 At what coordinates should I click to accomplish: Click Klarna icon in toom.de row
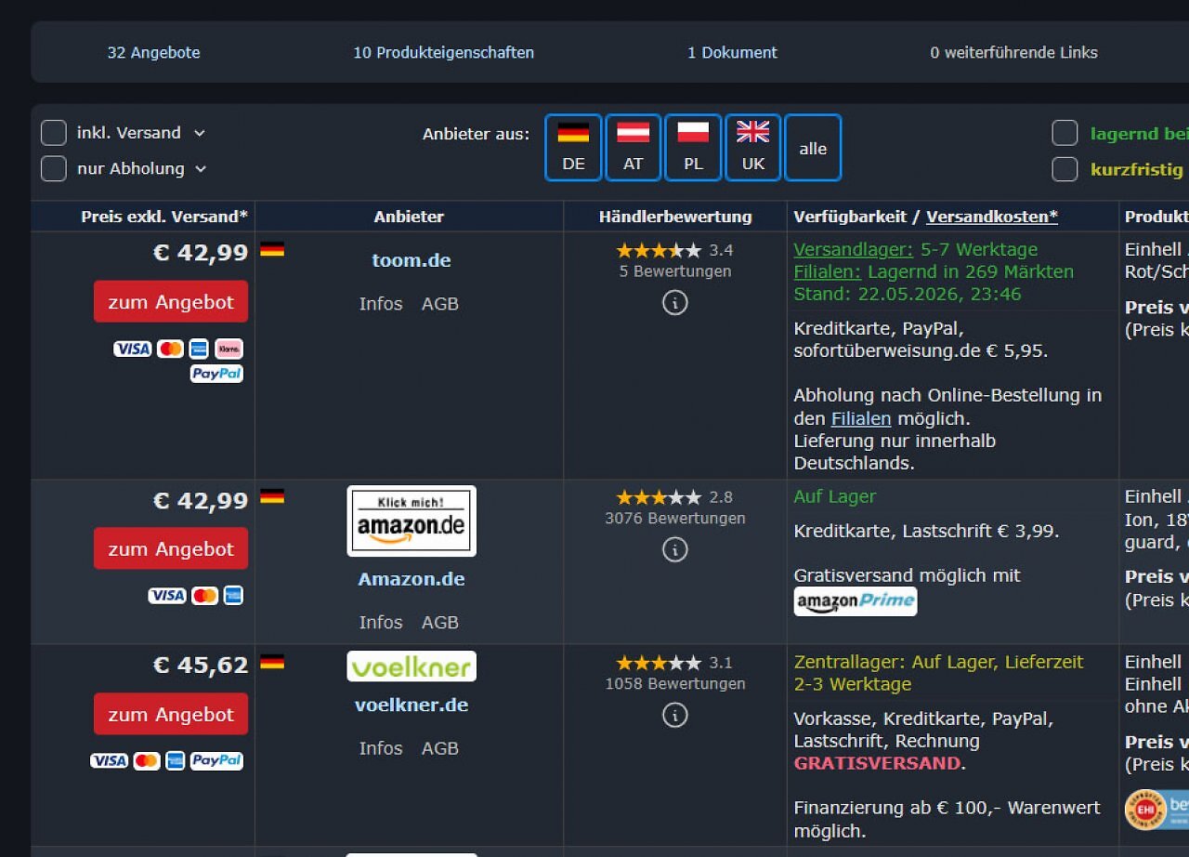point(229,349)
